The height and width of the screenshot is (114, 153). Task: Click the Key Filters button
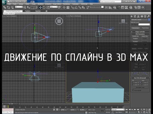119,112
